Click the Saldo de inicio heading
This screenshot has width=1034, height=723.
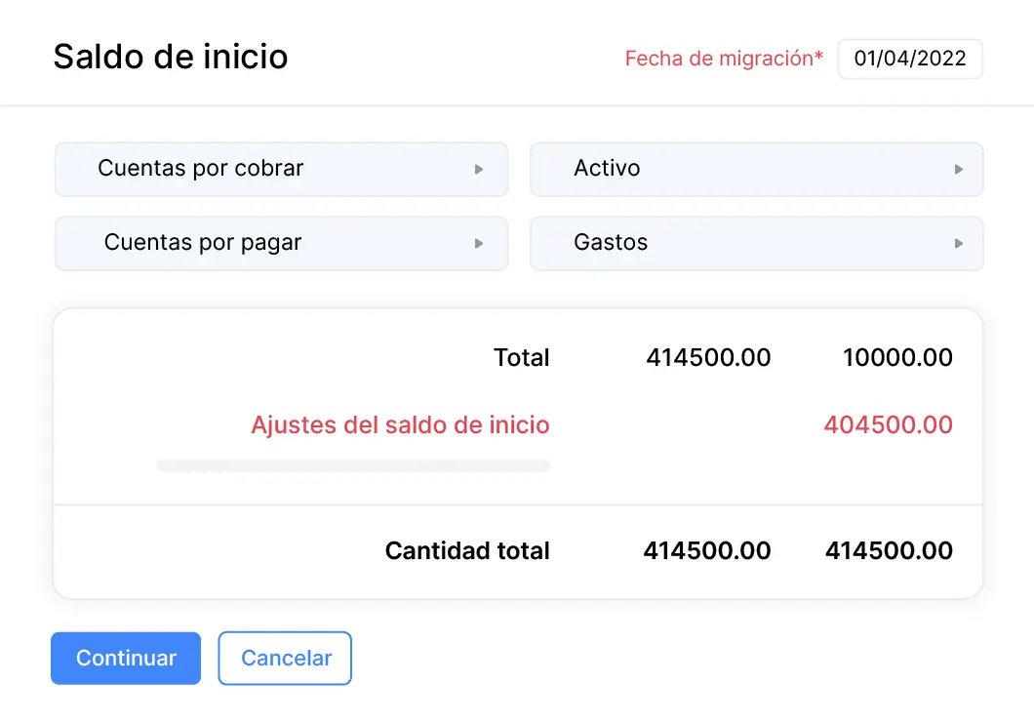coord(171,57)
